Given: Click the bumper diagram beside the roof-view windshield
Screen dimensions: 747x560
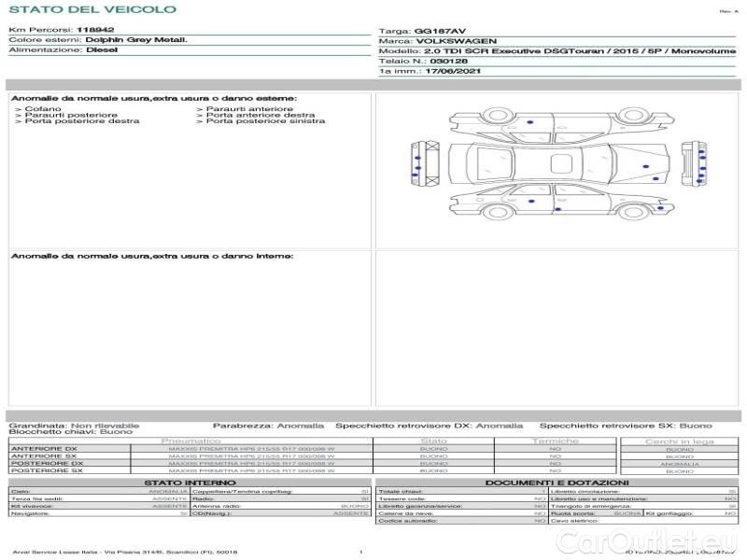Looking at the screenshot, I should 425,163.
